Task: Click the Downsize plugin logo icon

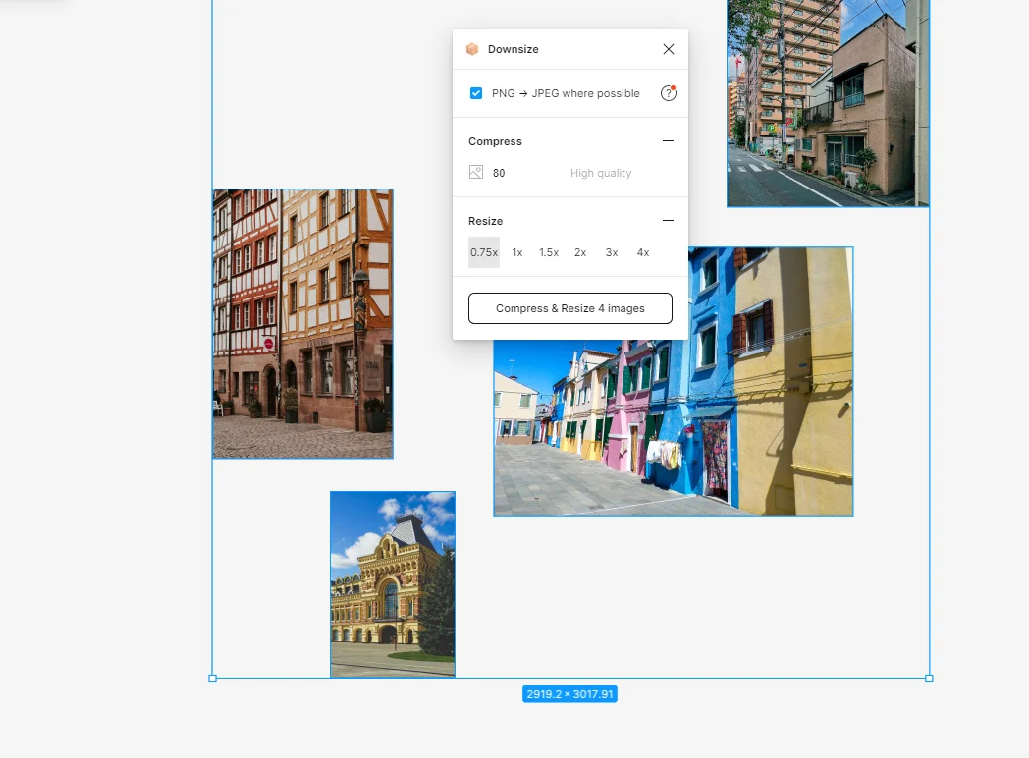Action: click(472, 49)
